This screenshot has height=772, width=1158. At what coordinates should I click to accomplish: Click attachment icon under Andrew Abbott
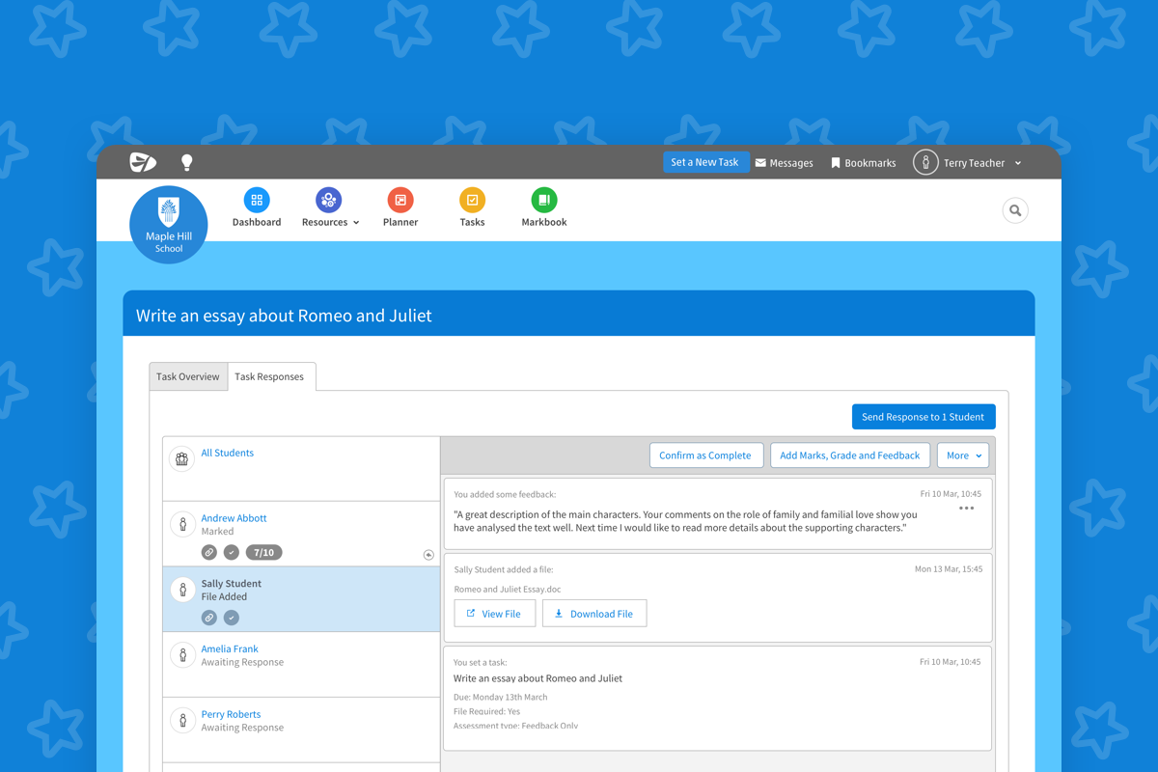pyautogui.click(x=209, y=552)
